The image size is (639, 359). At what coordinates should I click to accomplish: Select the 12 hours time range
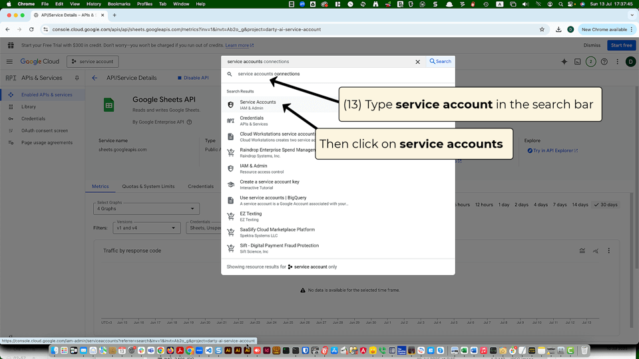coord(484,205)
